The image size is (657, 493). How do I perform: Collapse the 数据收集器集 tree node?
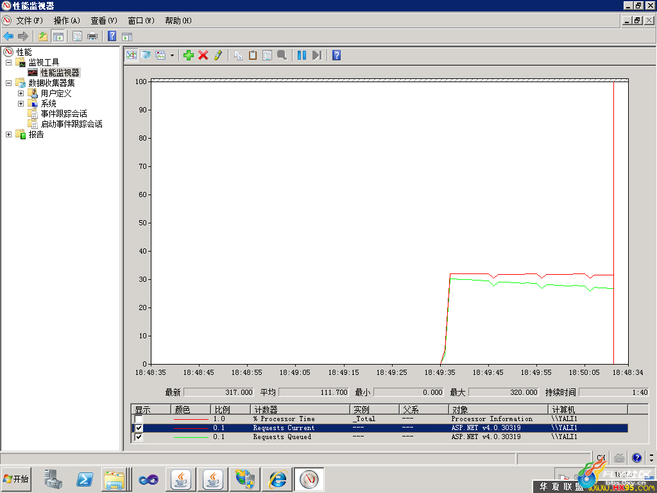8,83
